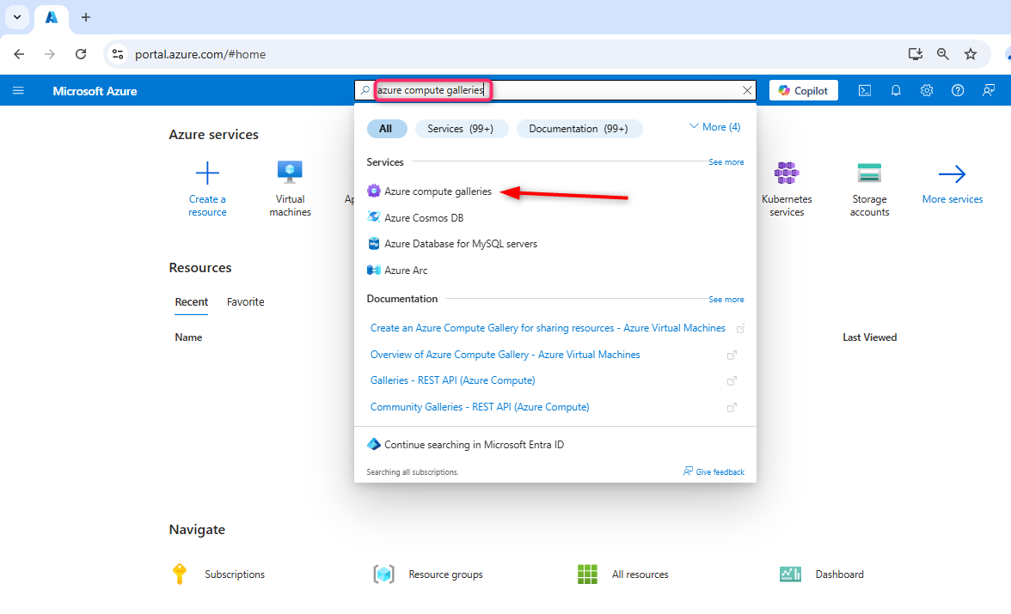The image size is (1011, 614).
Task: Click the Subscriptions navigate link
Action: (x=235, y=574)
